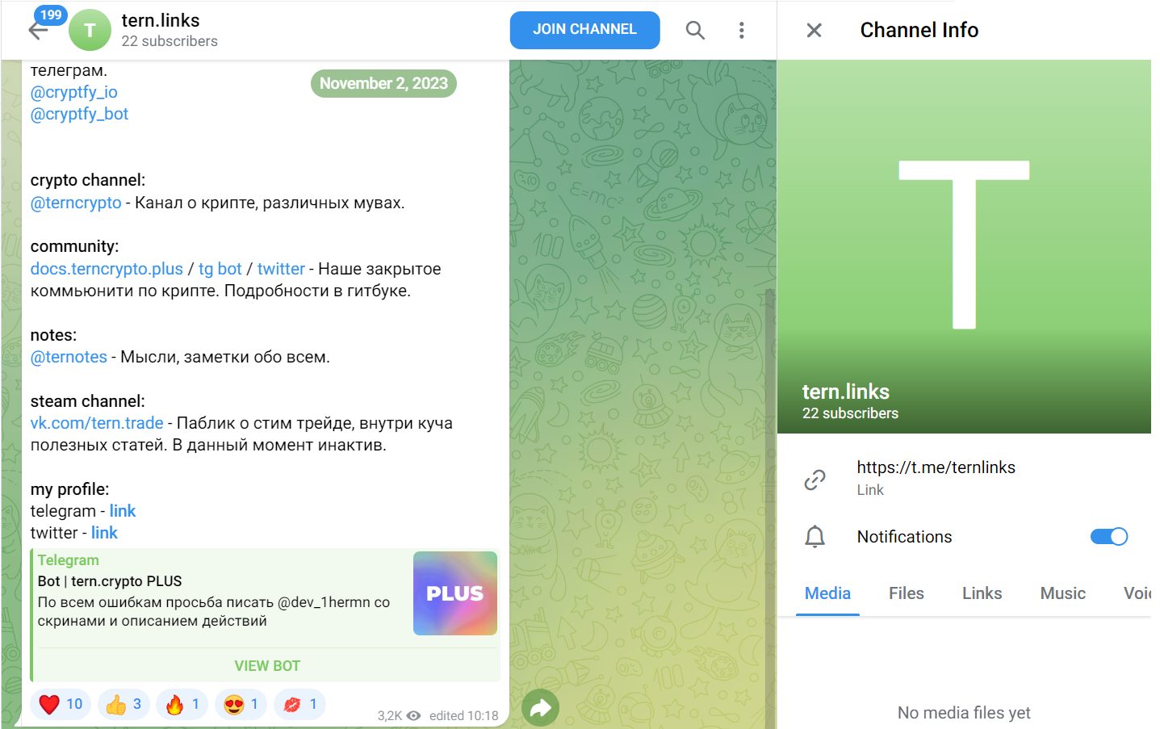Open the @cryptfy_io mention

coord(73,92)
